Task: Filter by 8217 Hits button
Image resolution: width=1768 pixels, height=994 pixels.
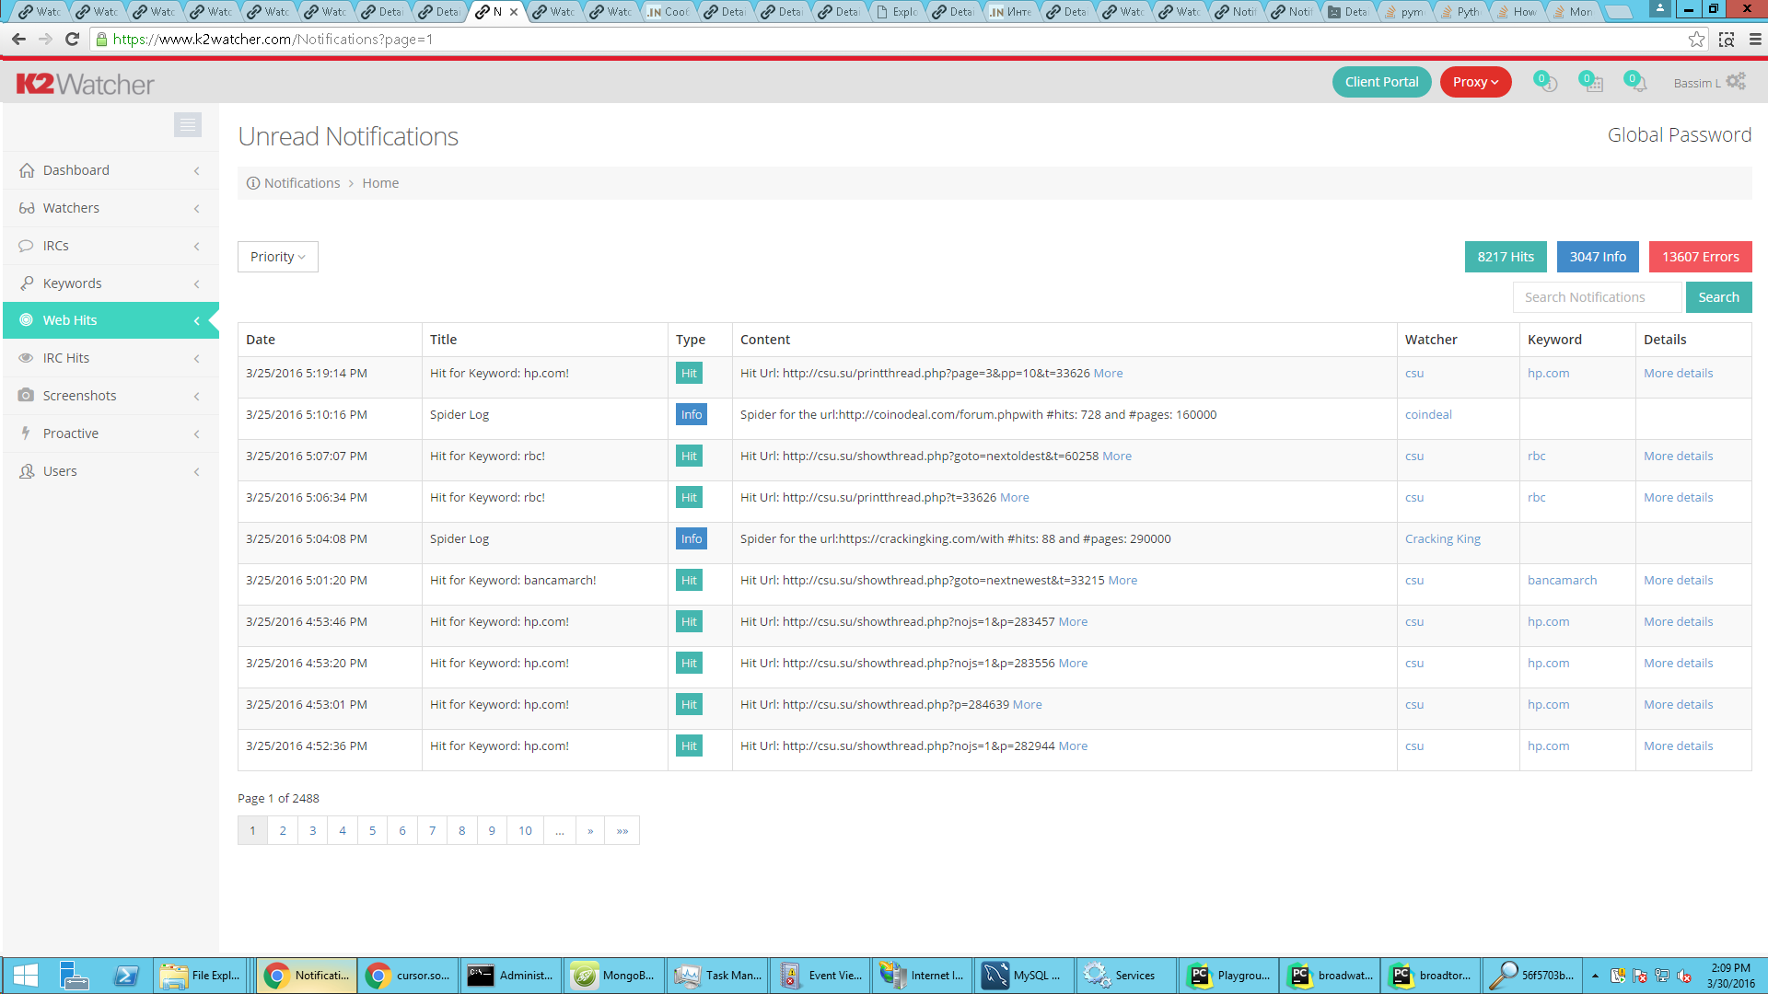Action: click(x=1506, y=257)
